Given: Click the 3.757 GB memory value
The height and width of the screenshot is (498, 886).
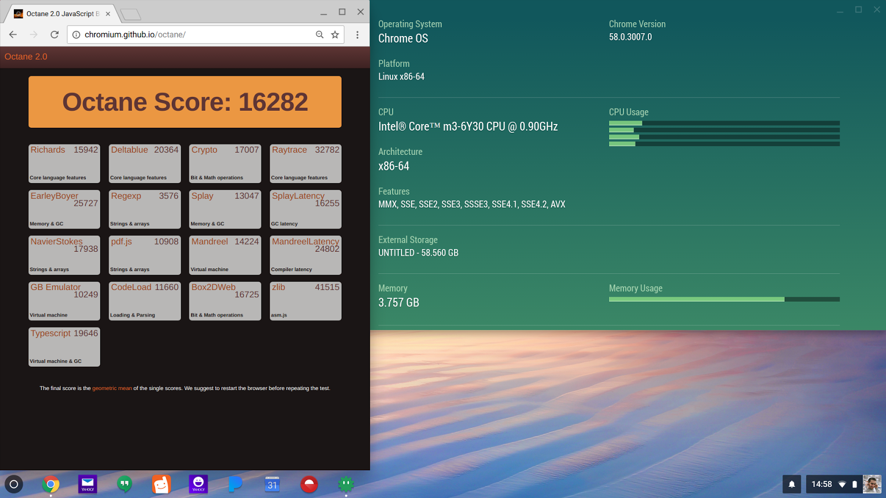Looking at the screenshot, I should 399,303.
